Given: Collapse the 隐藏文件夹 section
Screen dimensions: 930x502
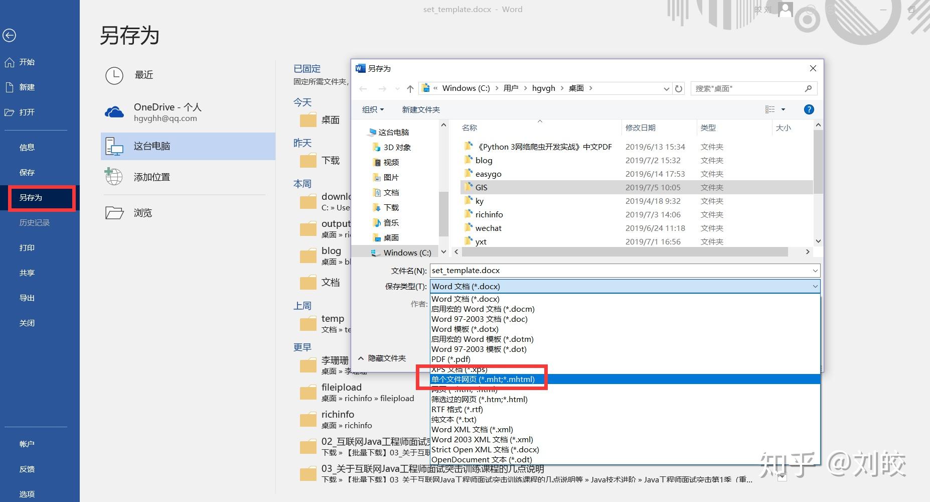Looking at the screenshot, I should point(382,358).
